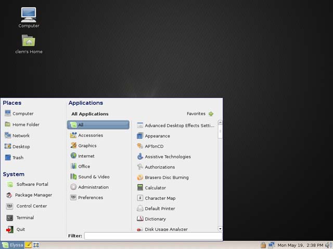Open Home Folder from Places
Image resolution: width=333 pixels, height=249 pixels.
(22, 125)
